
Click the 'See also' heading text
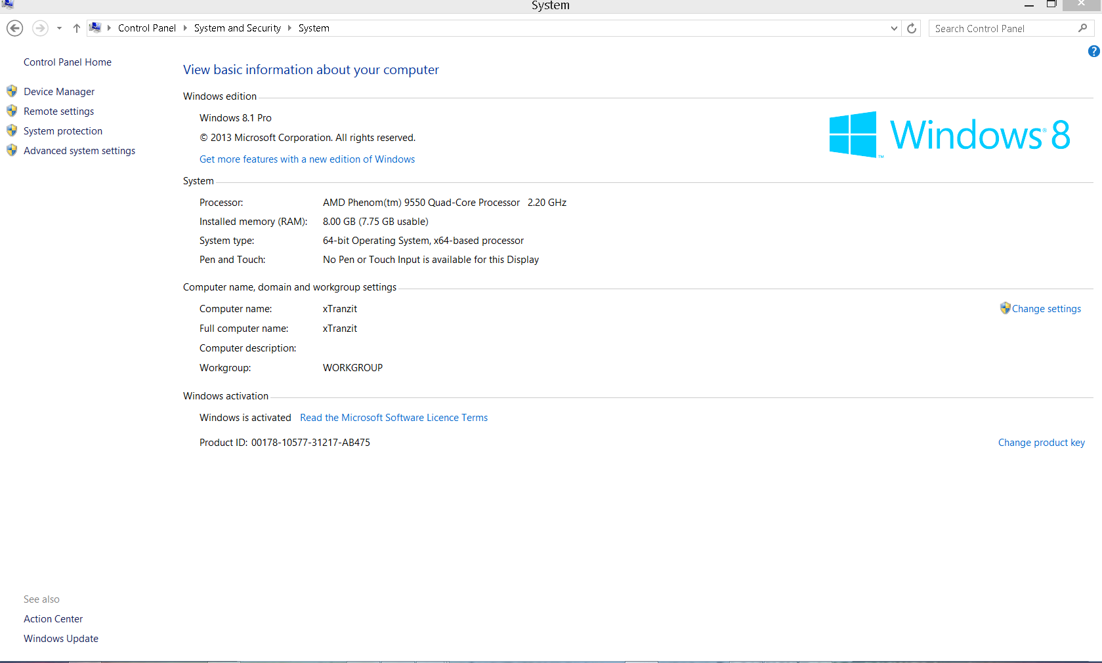coord(41,599)
